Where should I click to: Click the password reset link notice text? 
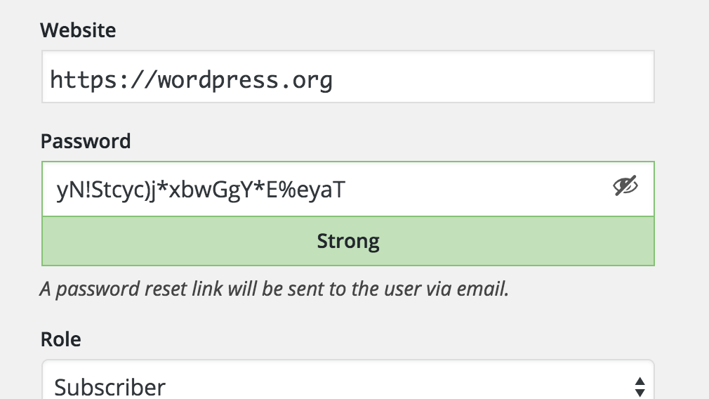coord(274,289)
